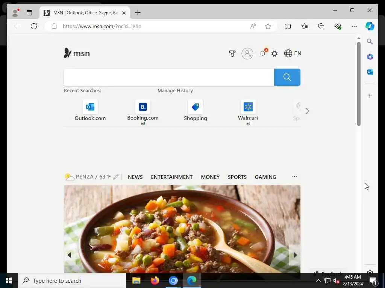Switch to the SPORTS section
The width and height of the screenshot is (385, 288).
coord(237,177)
